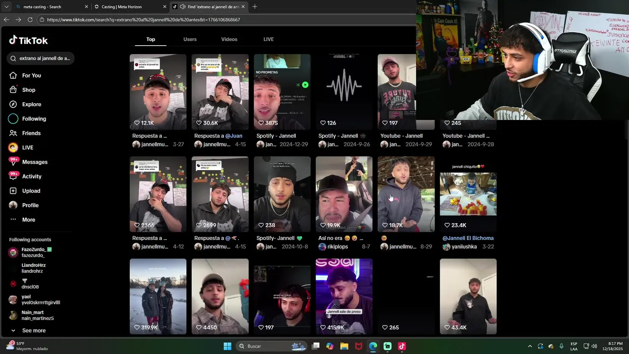Select the LIVE results tab
629x354 pixels.
[x=268, y=39]
